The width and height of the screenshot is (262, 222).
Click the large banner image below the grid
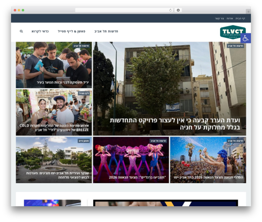coord(166,203)
